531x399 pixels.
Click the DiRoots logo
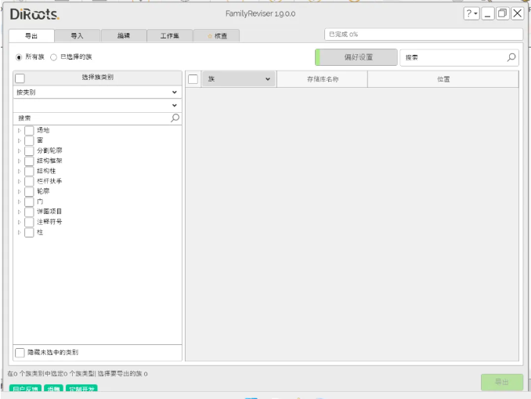(x=34, y=14)
